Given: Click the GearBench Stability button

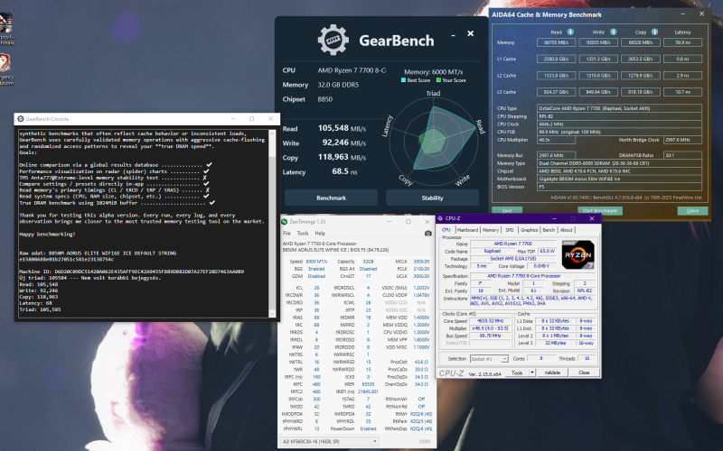Looking at the screenshot, I should [432, 198].
